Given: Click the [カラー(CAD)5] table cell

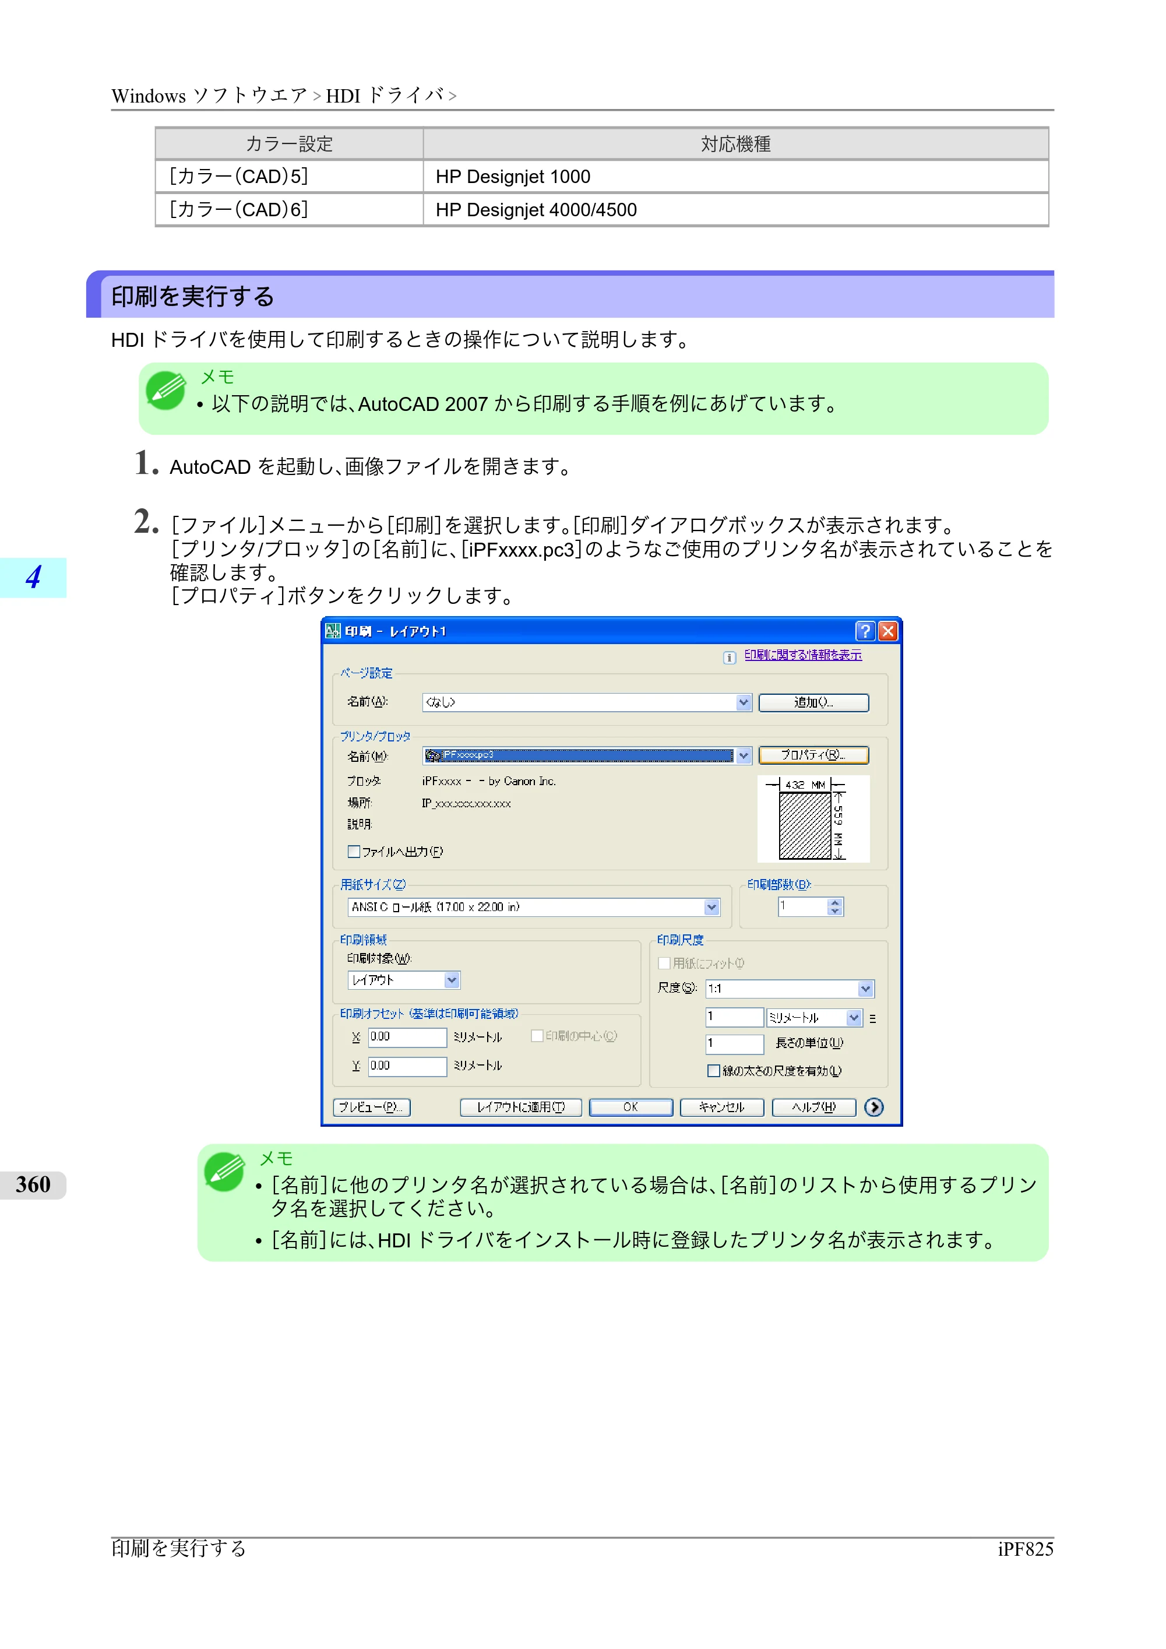Looking at the screenshot, I should (290, 177).
